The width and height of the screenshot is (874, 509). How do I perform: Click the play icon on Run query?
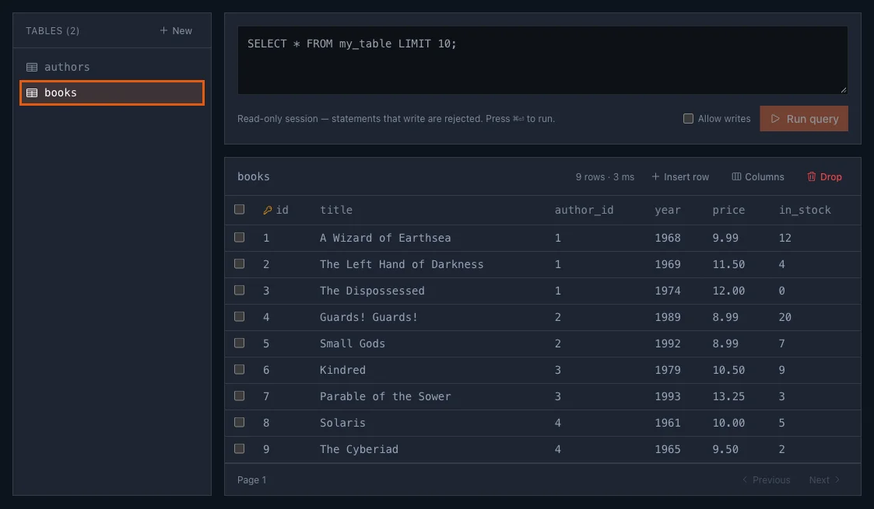tap(775, 118)
